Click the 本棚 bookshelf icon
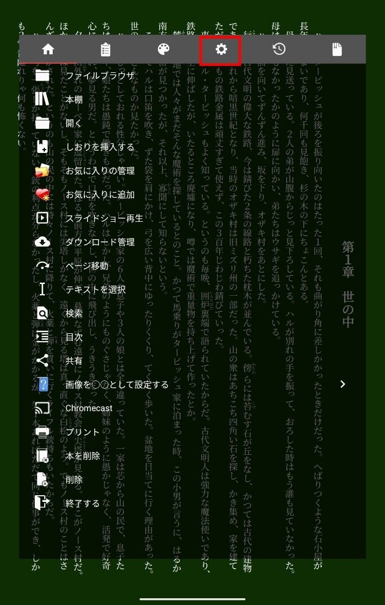Screen dimensions: 385x605 (x=42, y=99)
